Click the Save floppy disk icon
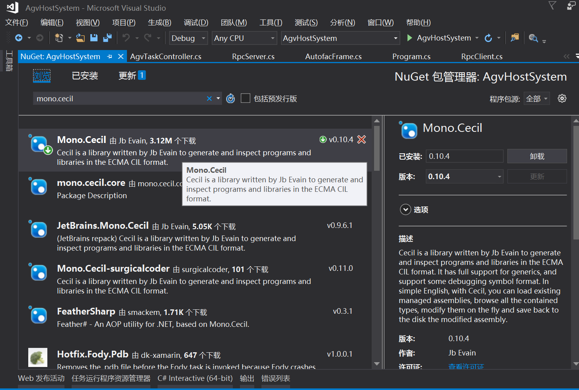The height and width of the screenshot is (390, 579). click(94, 38)
